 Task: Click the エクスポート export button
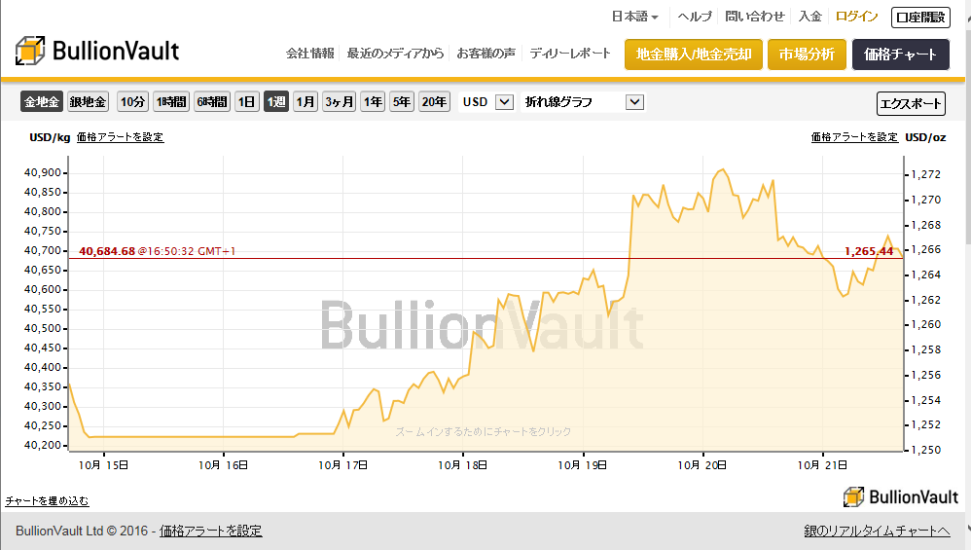tap(911, 103)
